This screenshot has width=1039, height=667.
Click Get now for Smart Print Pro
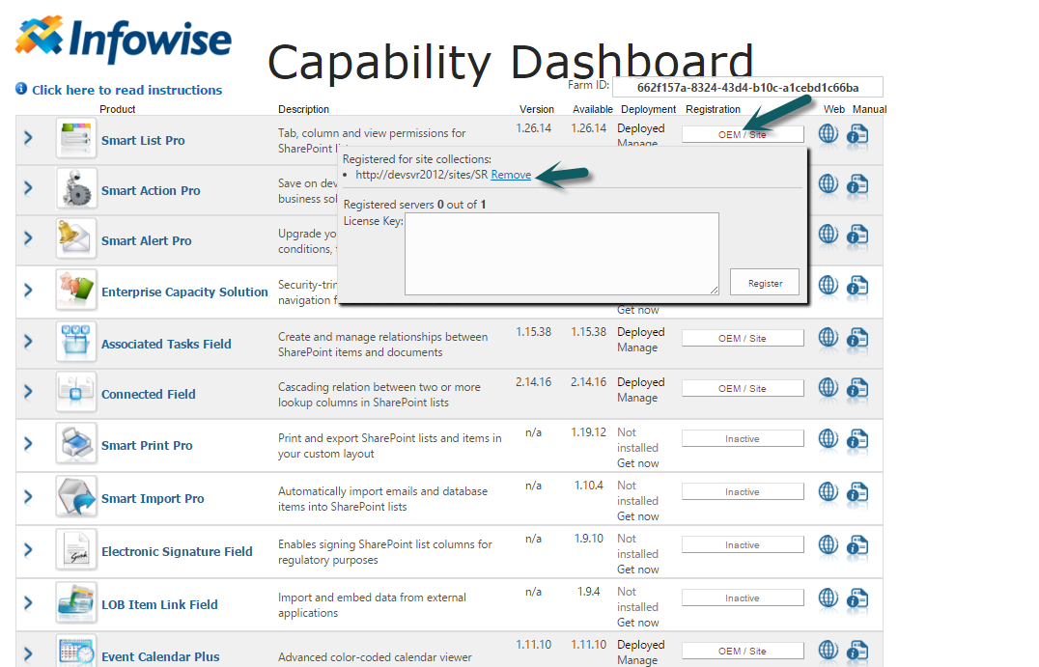[x=638, y=463]
